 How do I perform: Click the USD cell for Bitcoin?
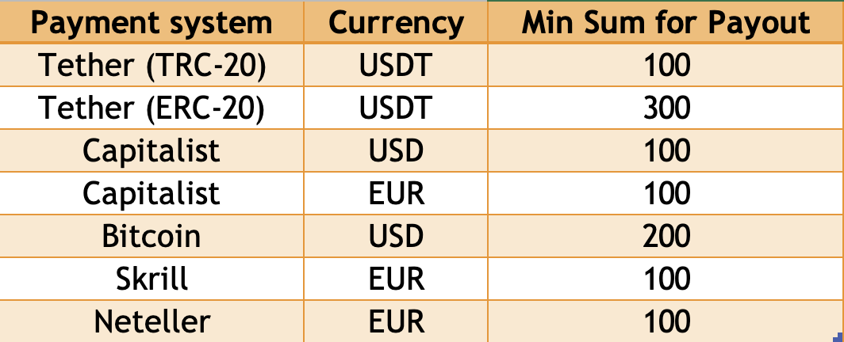point(396,236)
